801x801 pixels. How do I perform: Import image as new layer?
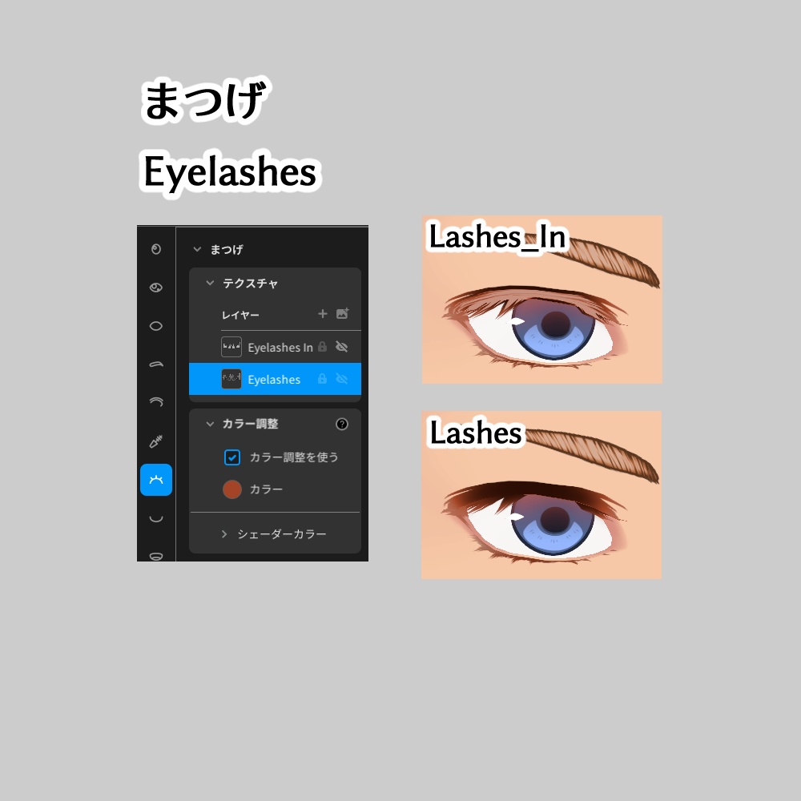pos(342,313)
